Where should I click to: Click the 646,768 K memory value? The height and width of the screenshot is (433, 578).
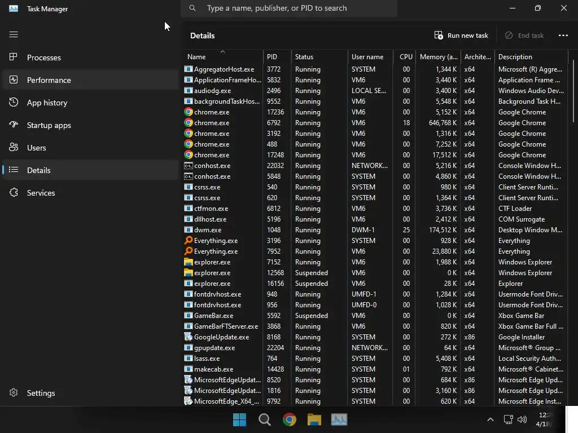pos(443,122)
